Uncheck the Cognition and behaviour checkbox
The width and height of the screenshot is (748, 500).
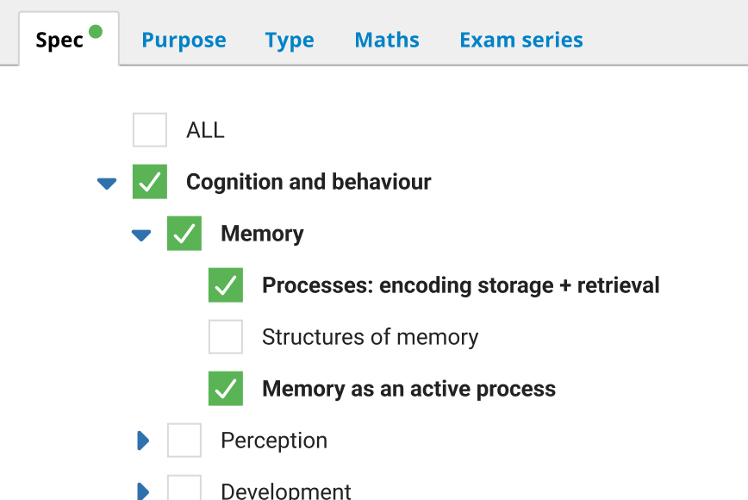click(x=150, y=182)
